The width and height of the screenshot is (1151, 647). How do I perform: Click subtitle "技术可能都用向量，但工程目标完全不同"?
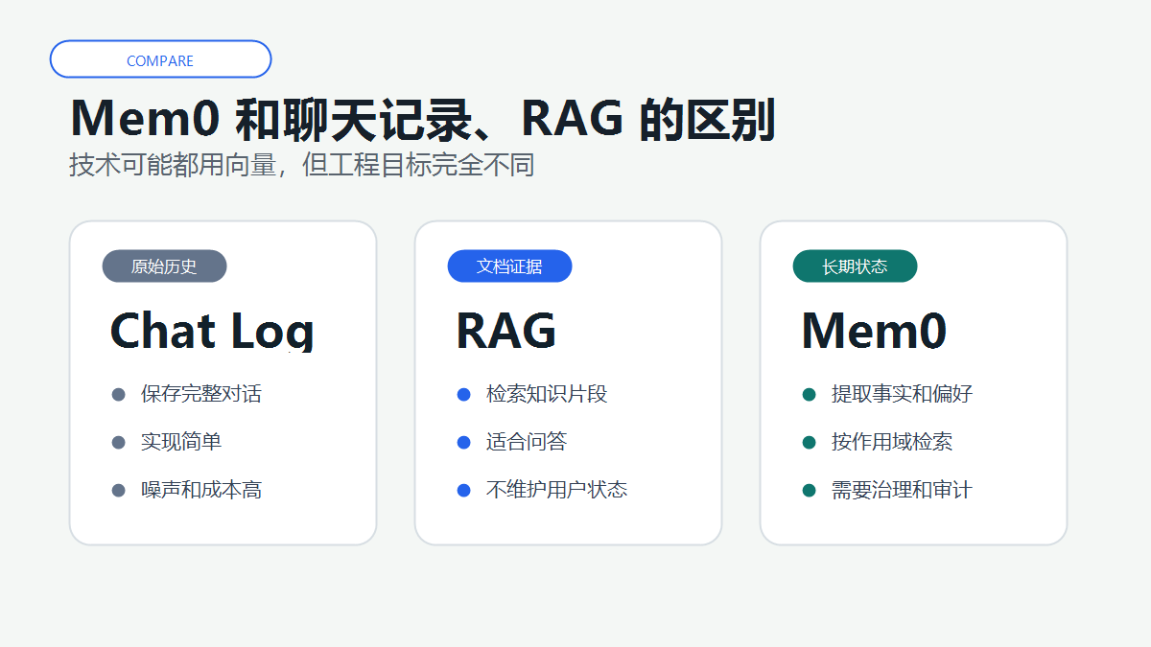pos(301,165)
